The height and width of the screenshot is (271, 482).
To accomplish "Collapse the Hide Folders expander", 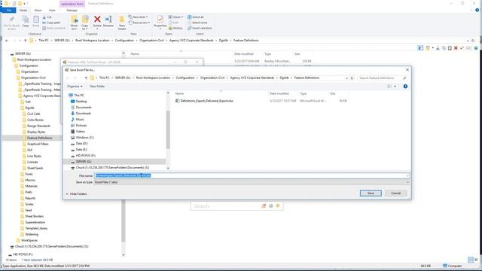I will (x=77, y=194).
